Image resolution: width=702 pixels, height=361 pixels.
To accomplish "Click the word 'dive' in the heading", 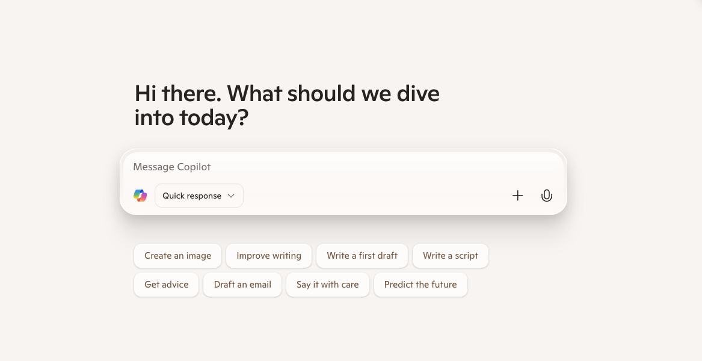I will [418, 94].
